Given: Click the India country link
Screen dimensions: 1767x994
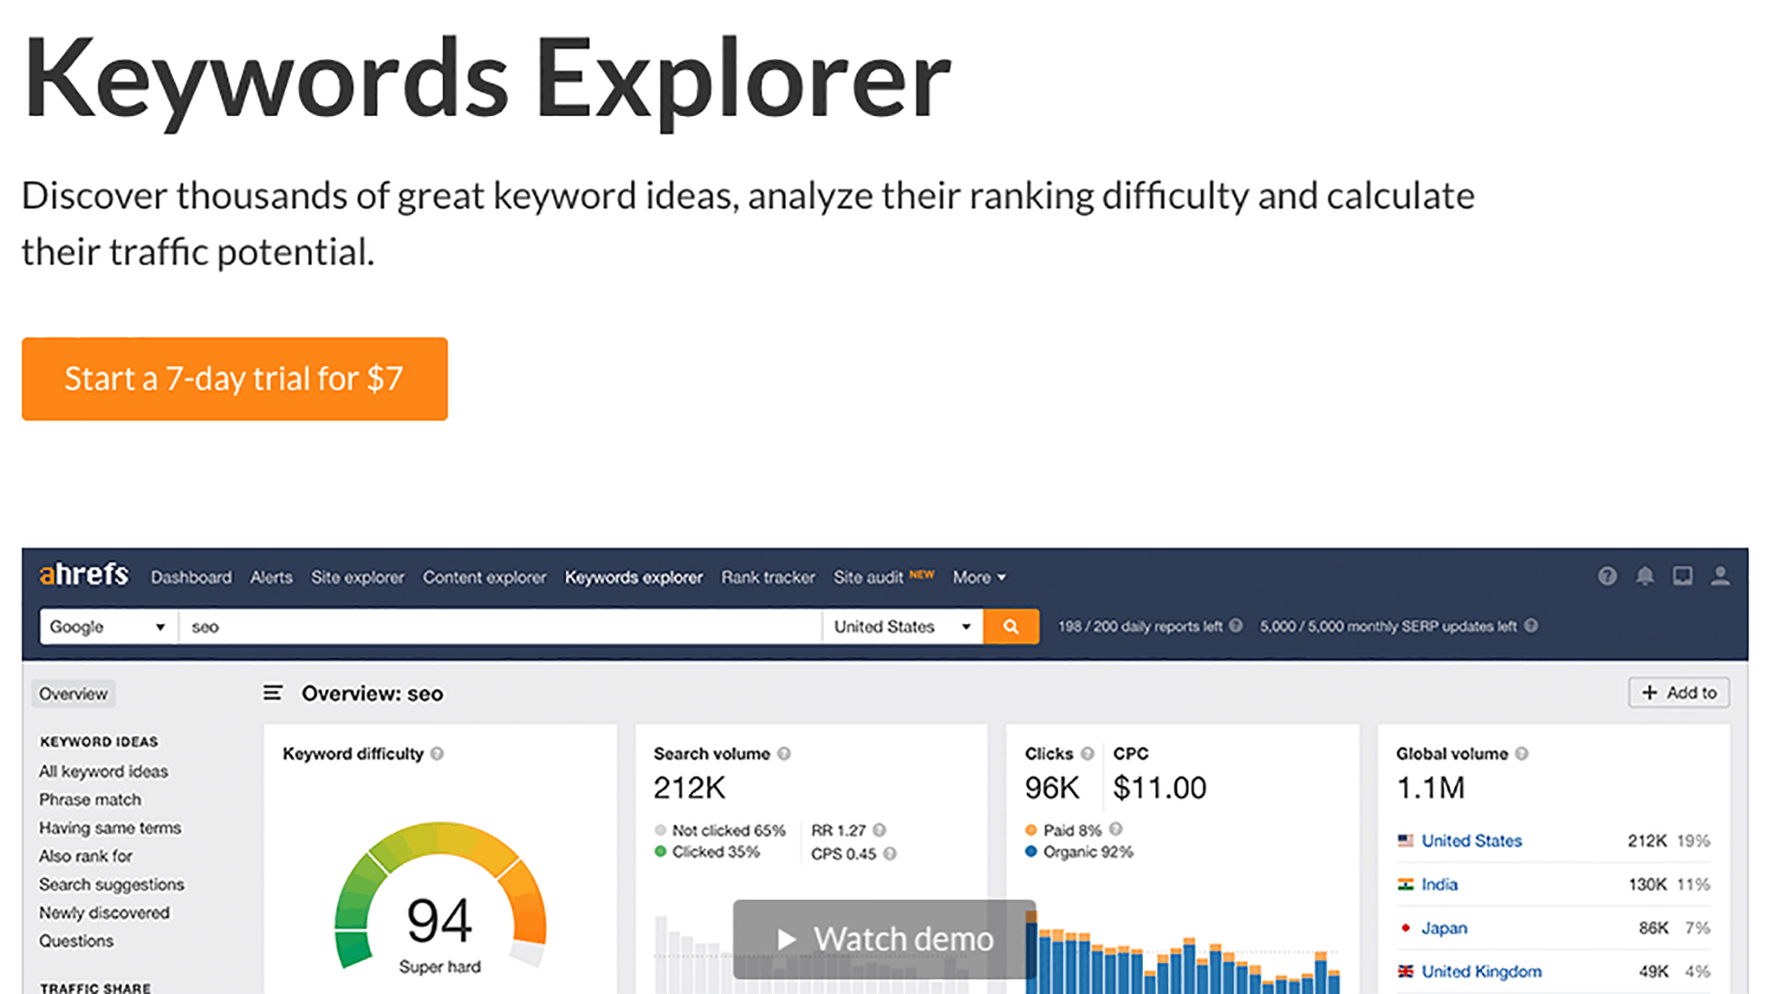Looking at the screenshot, I should tap(1439, 884).
